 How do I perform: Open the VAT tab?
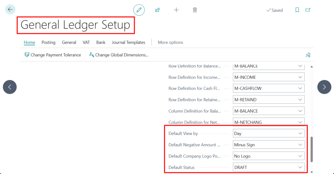tap(86, 42)
